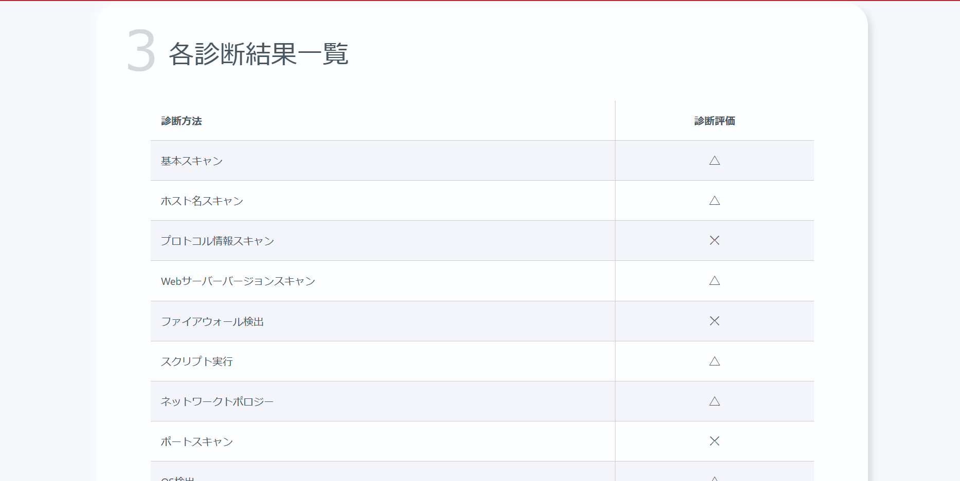
Task: Select the スクリプト実行 row label
Action: click(197, 362)
